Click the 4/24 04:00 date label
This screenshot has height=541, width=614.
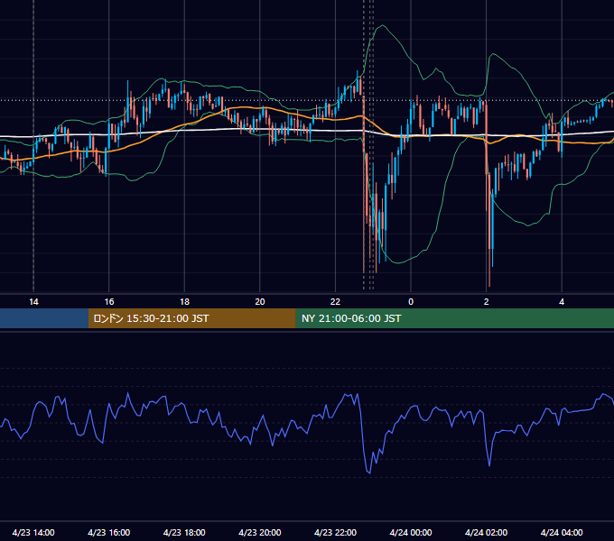(562, 532)
